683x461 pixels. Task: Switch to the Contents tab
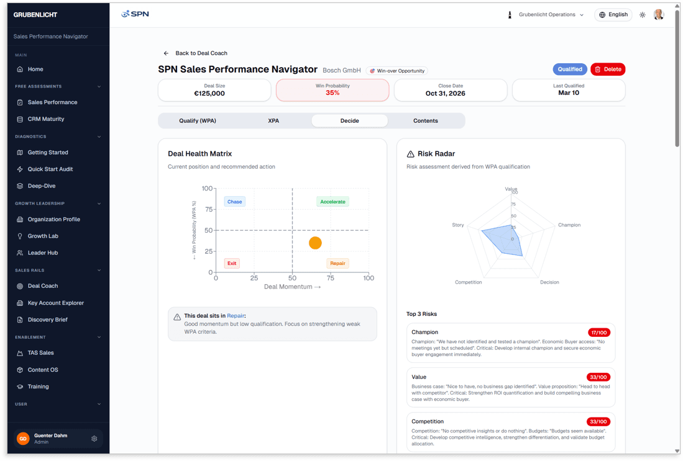pyautogui.click(x=426, y=121)
